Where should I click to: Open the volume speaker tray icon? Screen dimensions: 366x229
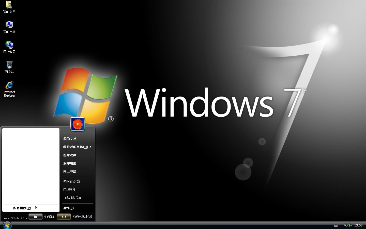pos(345,225)
